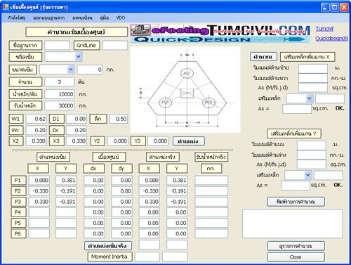The height and width of the screenshot is (265, 351).
Task: Click the P2 dy eccentricity cell
Action: pyautogui.click(x=121, y=191)
